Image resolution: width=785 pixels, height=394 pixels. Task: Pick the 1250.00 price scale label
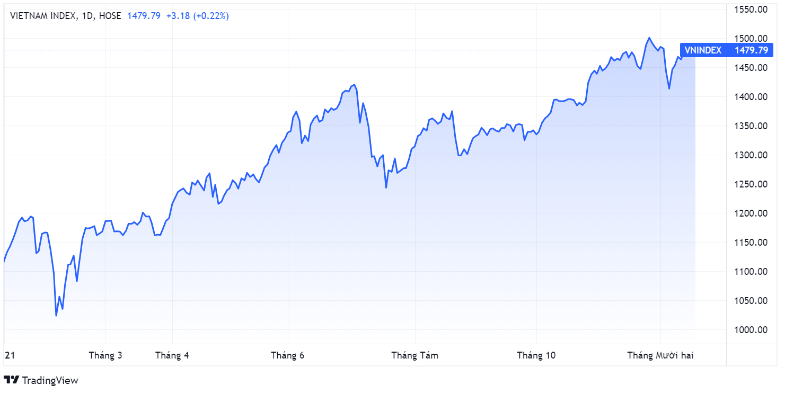tap(751, 184)
